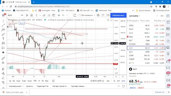
Task: Select USOIL row in the watchlist
Action: click(x=146, y=26)
